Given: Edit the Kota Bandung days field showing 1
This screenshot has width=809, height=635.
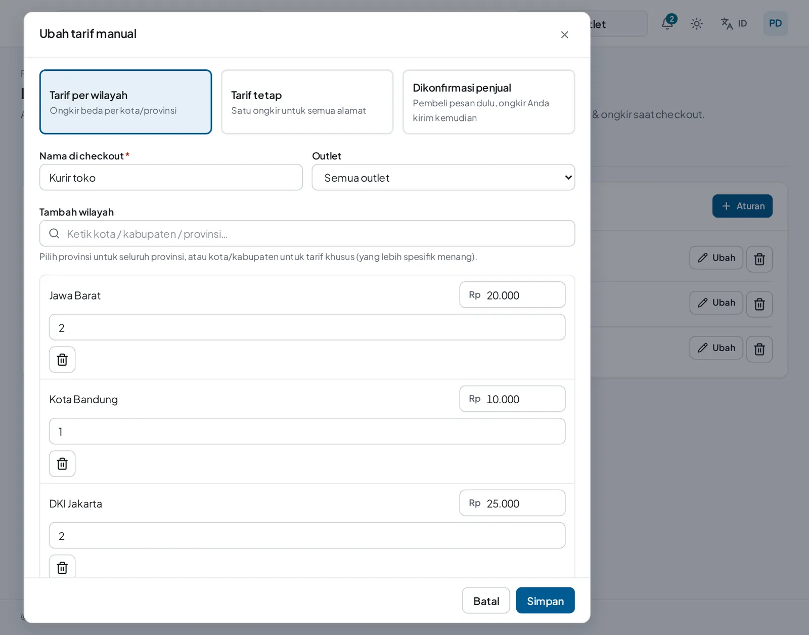Looking at the screenshot, I should click(x=307, y=432).
